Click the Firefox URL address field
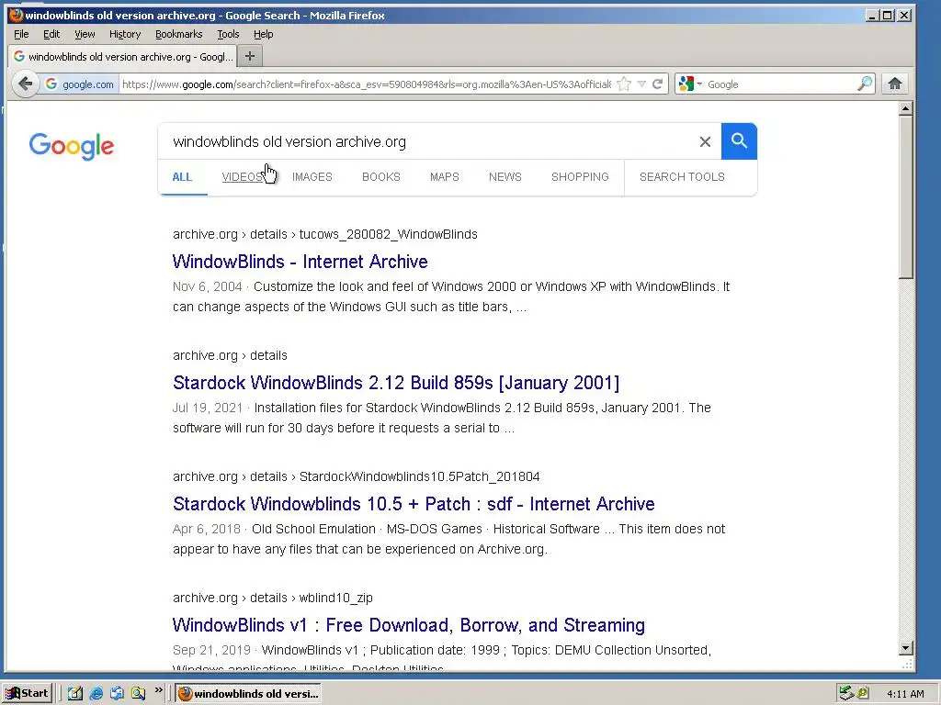The image size is (941, 705). click(366, 84)
